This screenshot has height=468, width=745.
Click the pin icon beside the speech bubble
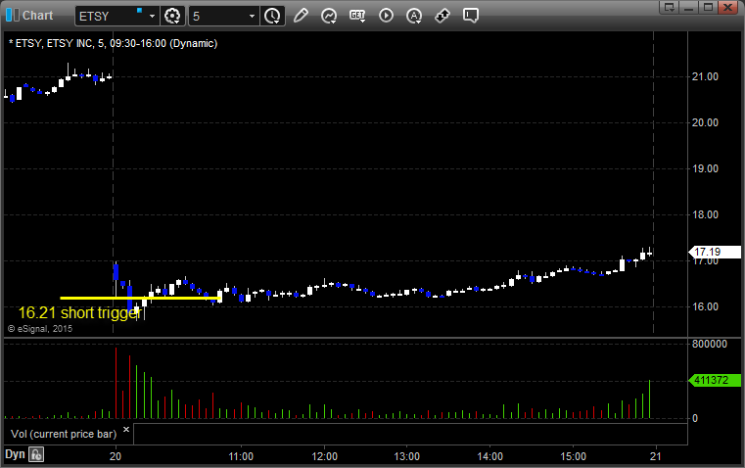tap(442, 16)
